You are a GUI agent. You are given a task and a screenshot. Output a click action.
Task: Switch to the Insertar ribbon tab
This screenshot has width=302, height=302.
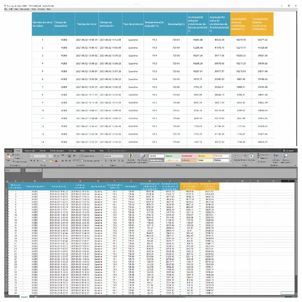coord(42,151)
